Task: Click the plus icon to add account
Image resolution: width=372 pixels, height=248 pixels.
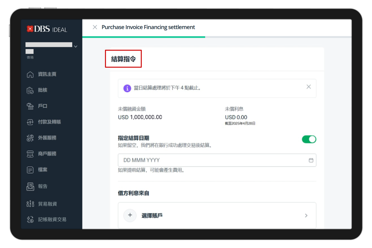Action: tap(130, 215)
